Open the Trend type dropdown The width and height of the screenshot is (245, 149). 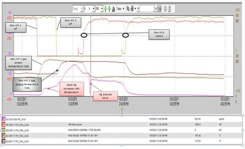(x=81, y=9)
